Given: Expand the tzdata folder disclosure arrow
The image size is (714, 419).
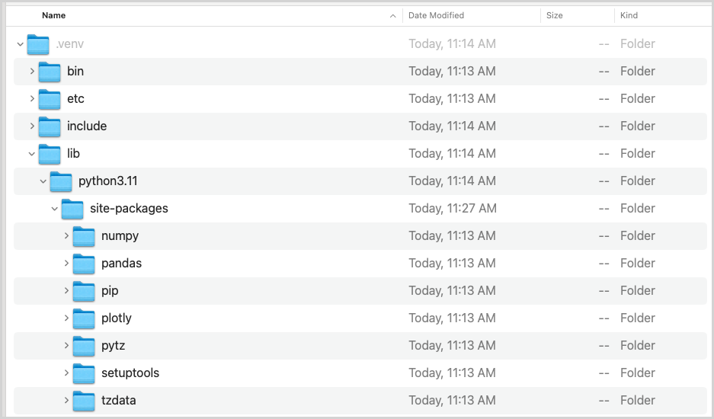Looking at the screenshot, I should [66, 400].
